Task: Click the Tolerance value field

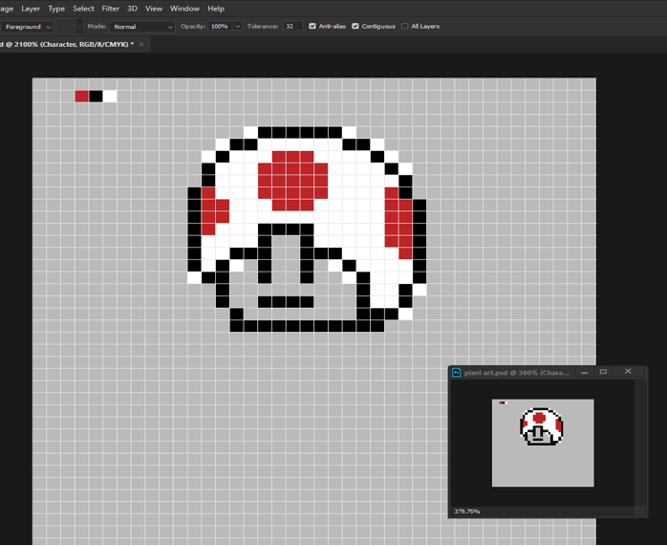Action: click(x=292, y=27)
